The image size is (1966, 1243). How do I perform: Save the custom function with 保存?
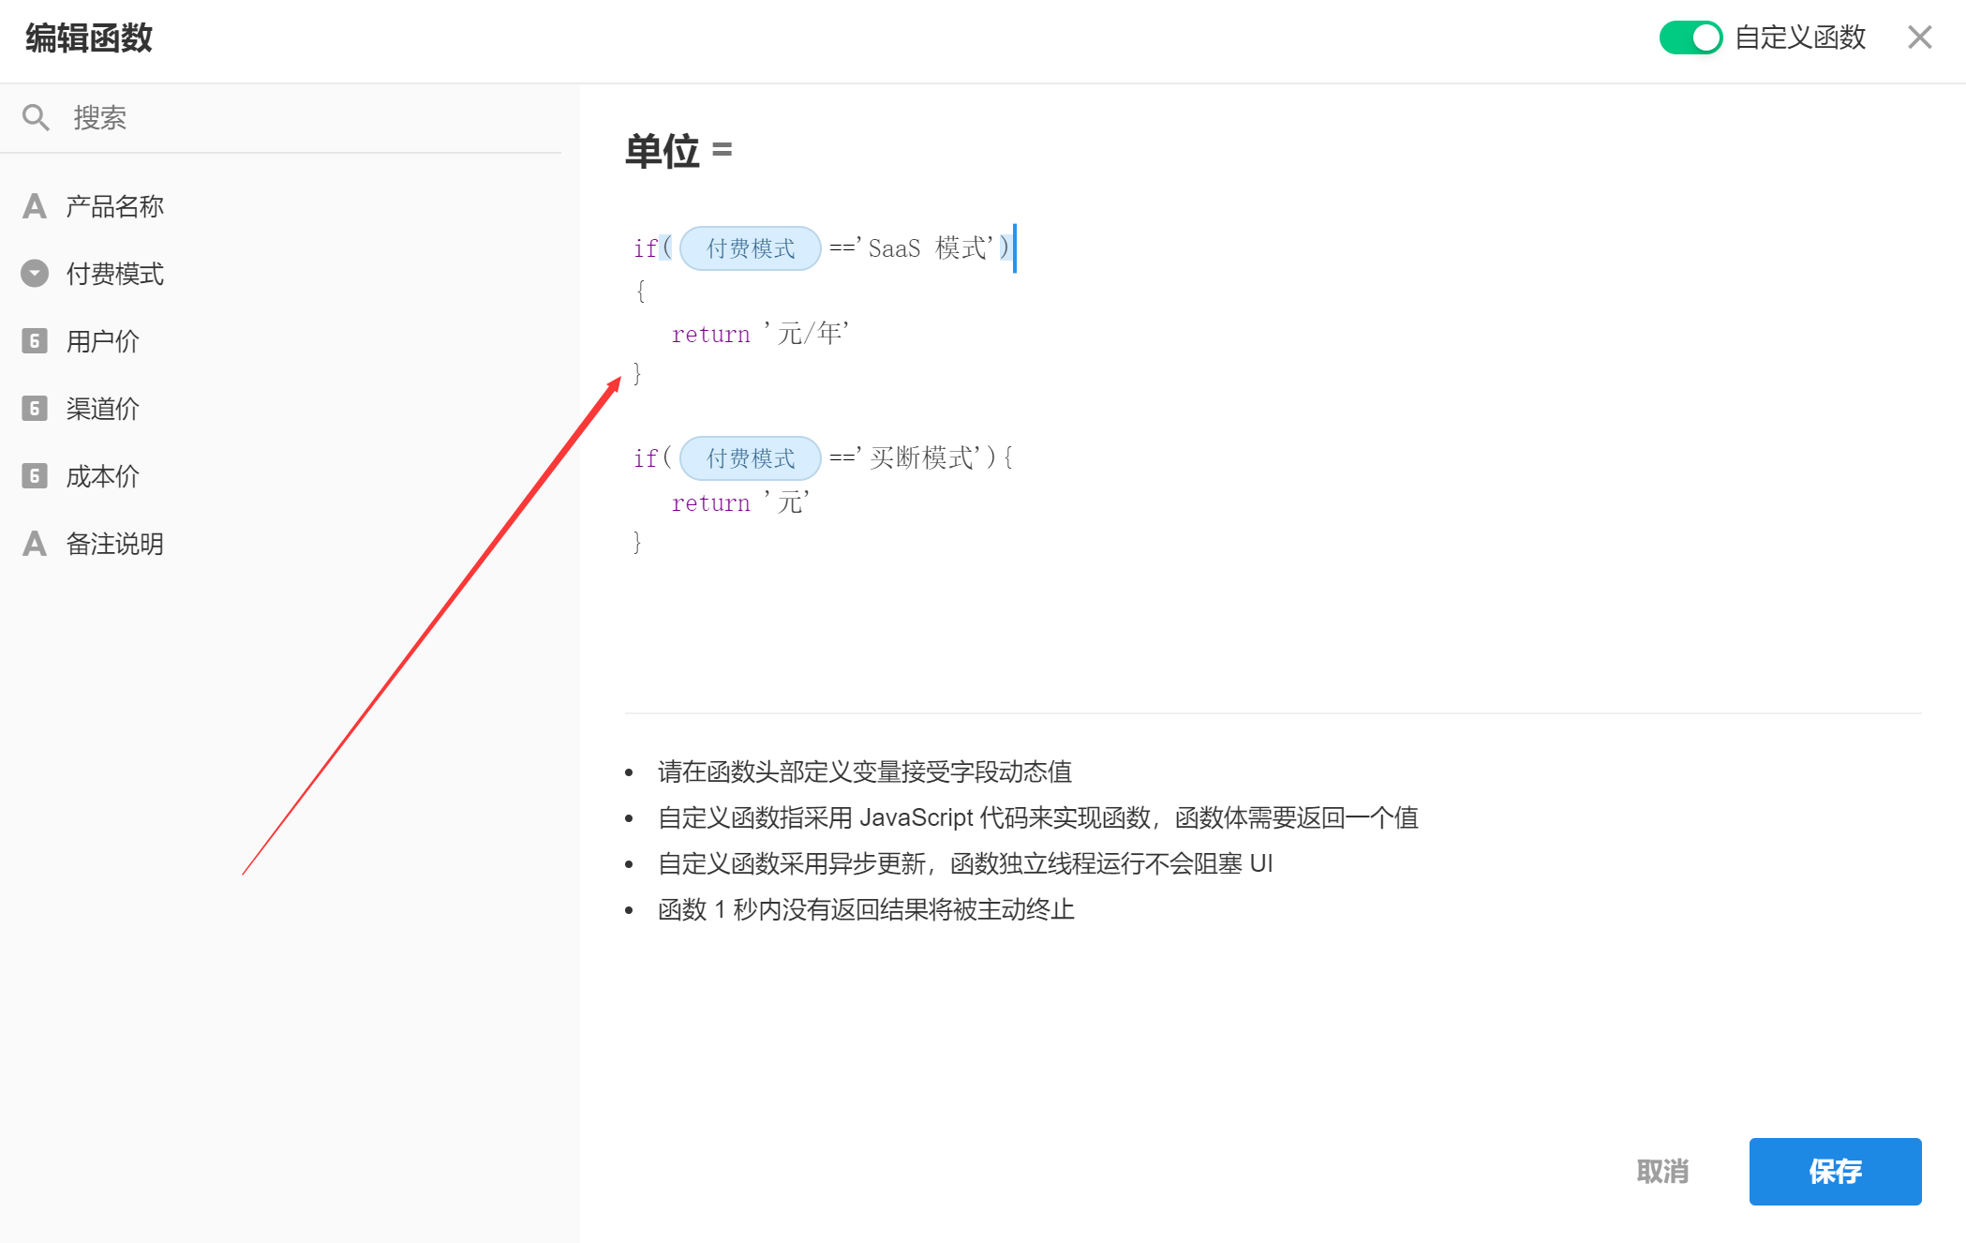coord(1834,1171)
